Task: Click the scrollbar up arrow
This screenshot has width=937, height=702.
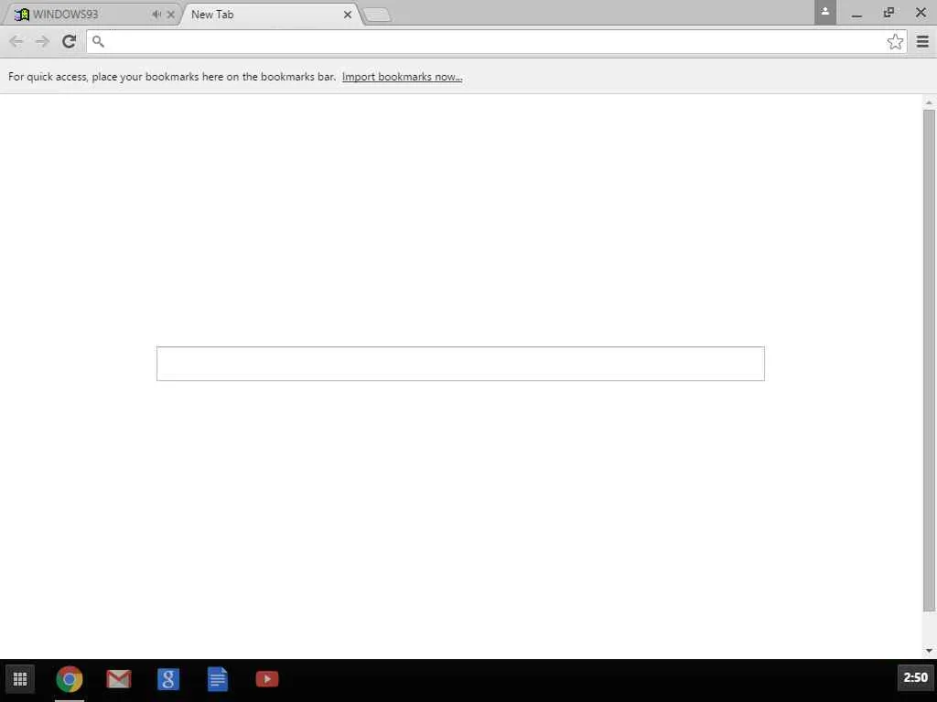Action: (929, 102)
